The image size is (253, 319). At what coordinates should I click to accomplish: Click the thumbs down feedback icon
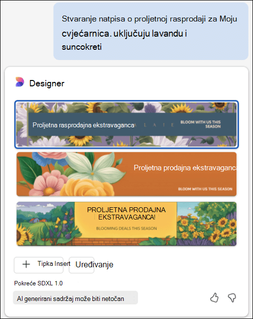pyautogui.click(x=232, y=298)
